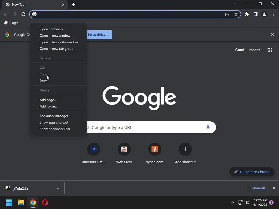This screenshot has height=209, width=279.
Task: Open the vyond.com shortcut
Action: click(155, 154)
